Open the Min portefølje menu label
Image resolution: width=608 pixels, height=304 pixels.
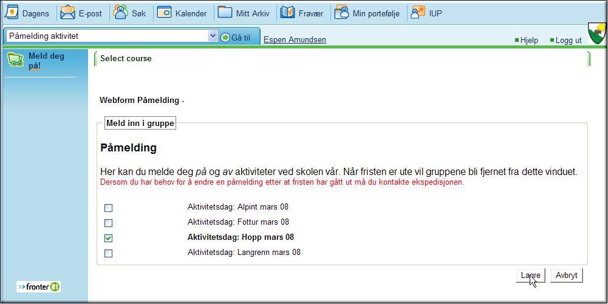click(x=376, y=14)
